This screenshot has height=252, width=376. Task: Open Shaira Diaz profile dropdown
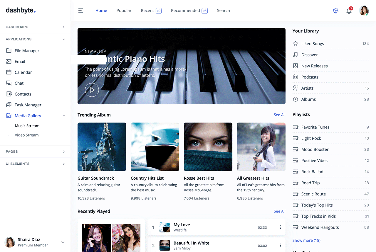[63, 242]
